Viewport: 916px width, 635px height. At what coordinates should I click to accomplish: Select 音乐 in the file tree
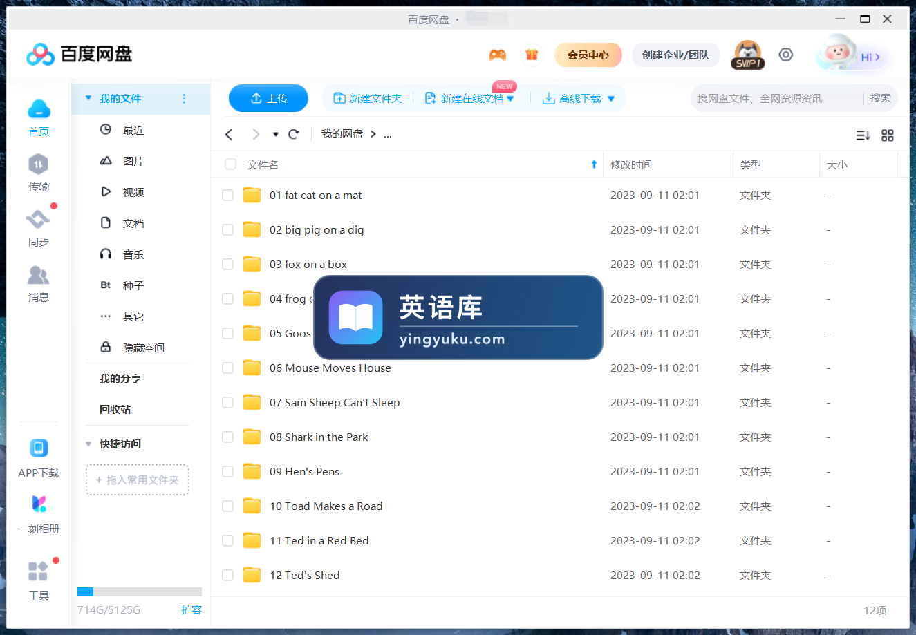point(122,254)
